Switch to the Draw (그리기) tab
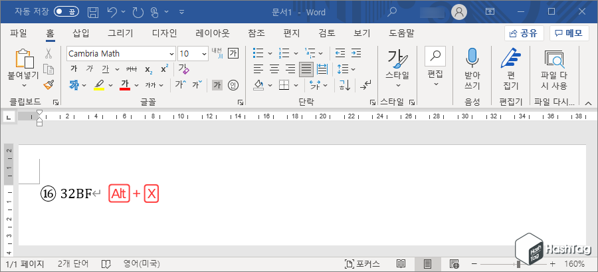The height and width of the screenshot is (272, 598). pyautogui.click(x=120, y=33)
